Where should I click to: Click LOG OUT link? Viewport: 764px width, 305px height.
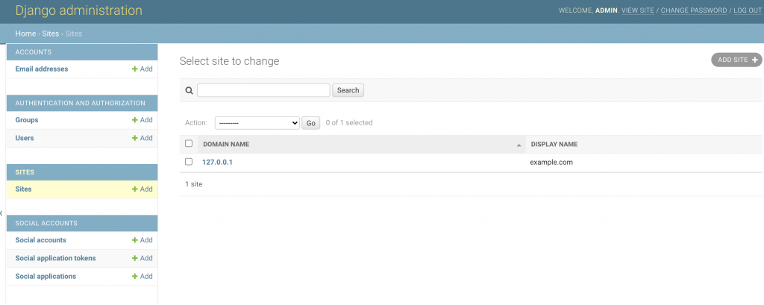pyautogui.click(x=748, y=10)
